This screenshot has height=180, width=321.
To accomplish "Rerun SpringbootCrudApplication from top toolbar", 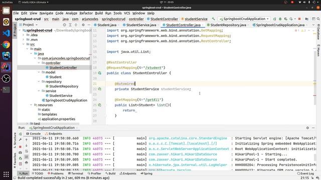I will click(x=274, y=19).
